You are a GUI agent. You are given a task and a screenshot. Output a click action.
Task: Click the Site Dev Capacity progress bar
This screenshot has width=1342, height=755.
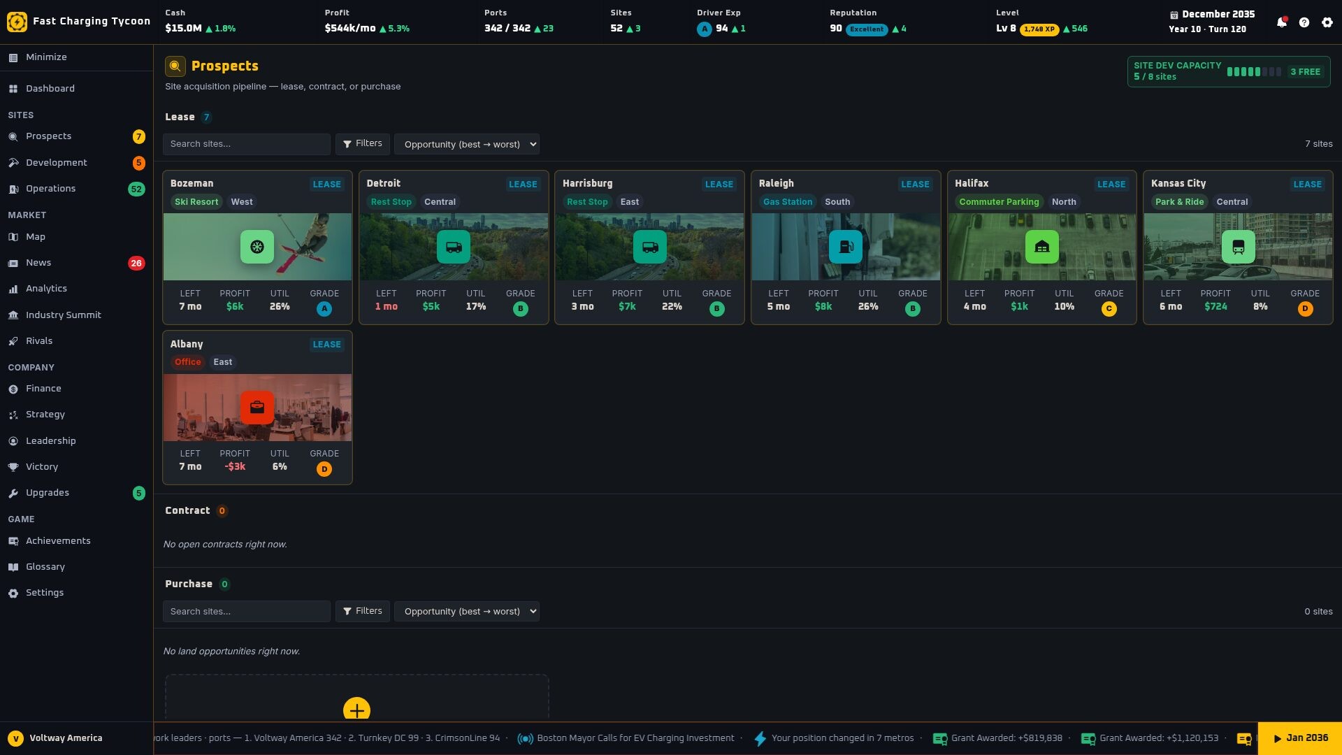click(x=1254, y=71)
